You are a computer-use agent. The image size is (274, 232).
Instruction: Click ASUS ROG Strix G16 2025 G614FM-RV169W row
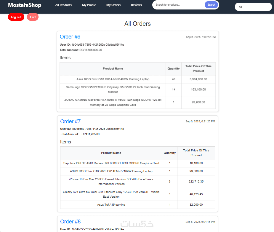pyautogui.click(x=137, y=171)
